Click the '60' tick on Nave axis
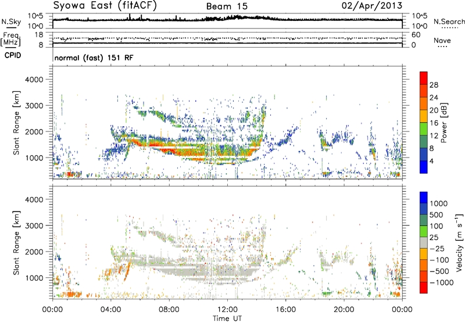This screenshot has width=465, height=322. (x=416, y=35)
